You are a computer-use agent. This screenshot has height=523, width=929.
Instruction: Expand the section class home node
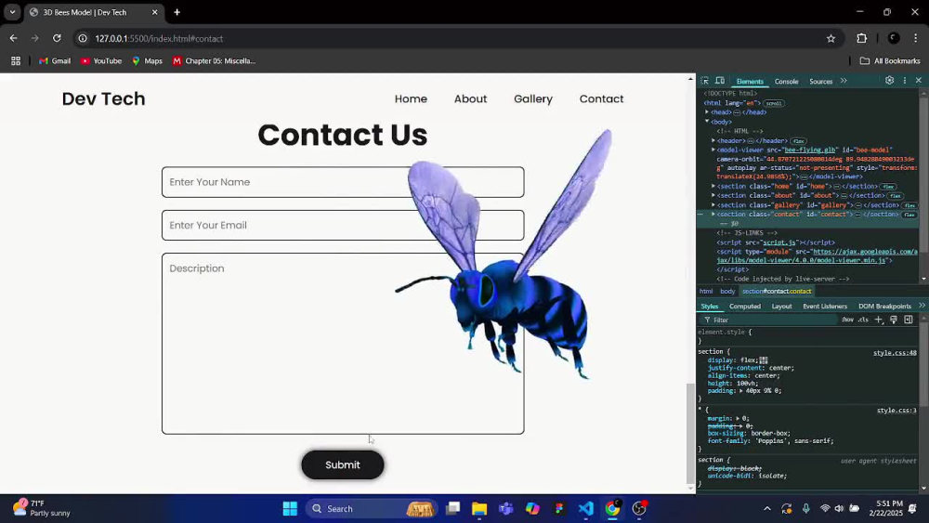point(713,186)
